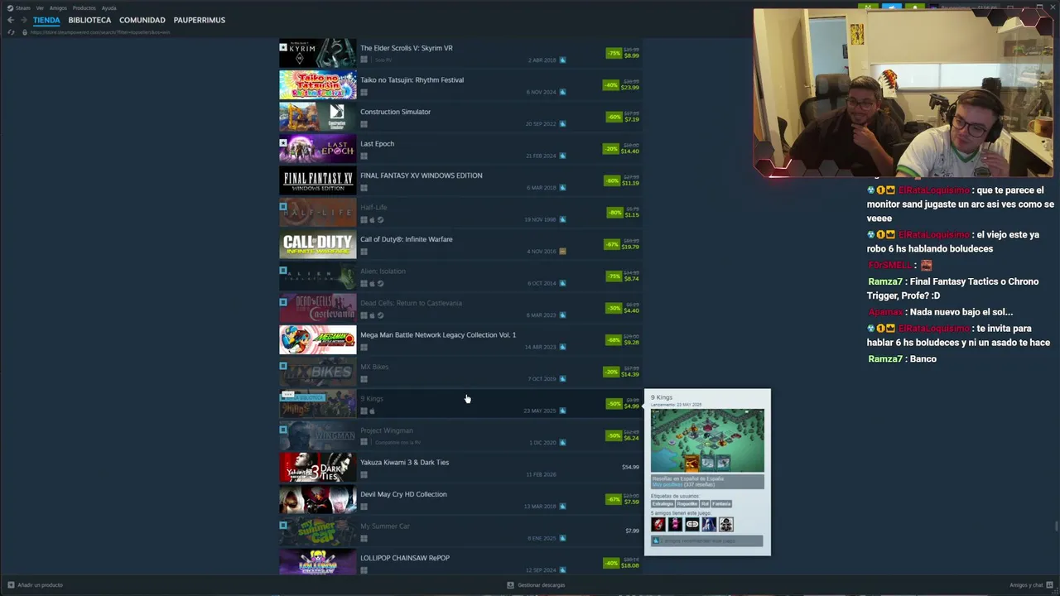The image size is (1060, 596).
Task: Click the wishlist marker on Skyrim VR capsule
Action: click(283, 47)
